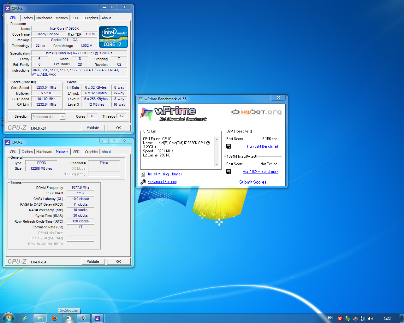Run the 1024M Benchmark link
Viewport: 404px width, 323px height.
[x=260, y=172]
